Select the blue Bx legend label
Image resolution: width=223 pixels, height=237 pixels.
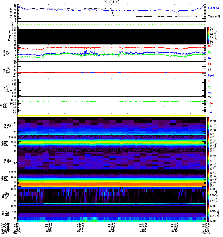coord(210,58)
